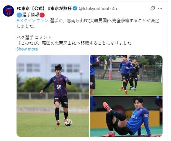
Task: Click the blue circle emoji before 選手情報
Action: (x=19, y=15)
